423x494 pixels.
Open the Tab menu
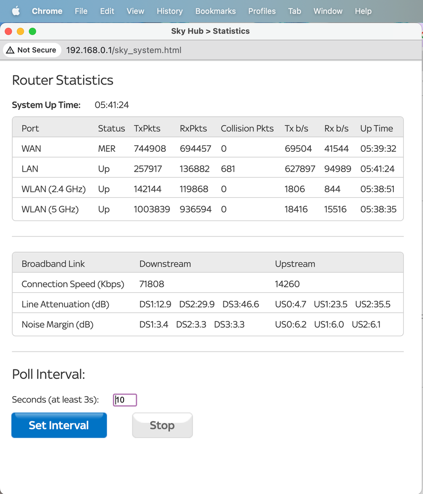click(295, 11)
